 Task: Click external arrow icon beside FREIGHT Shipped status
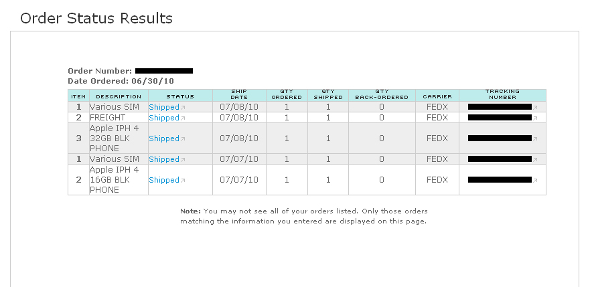(x=183, y=118)
